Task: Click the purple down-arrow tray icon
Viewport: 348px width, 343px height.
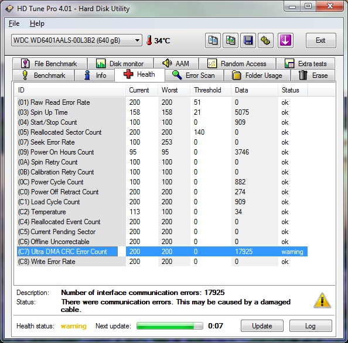Action: coord(285,40)
